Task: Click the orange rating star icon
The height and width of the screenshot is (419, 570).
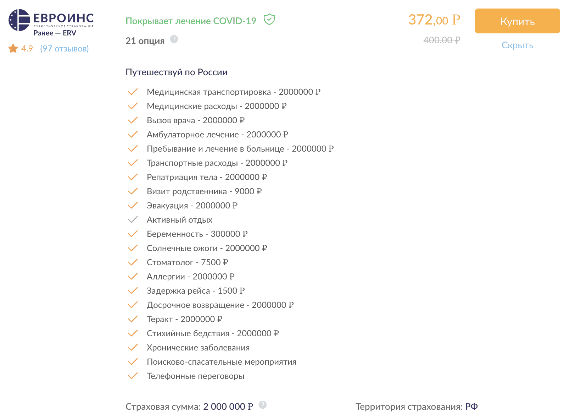Action: 13,48
